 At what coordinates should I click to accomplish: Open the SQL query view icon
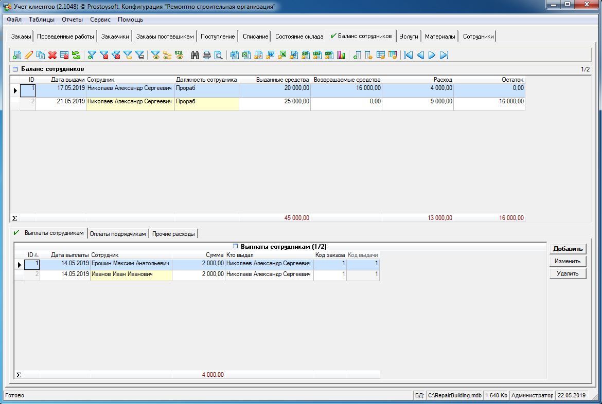point(179,55)
